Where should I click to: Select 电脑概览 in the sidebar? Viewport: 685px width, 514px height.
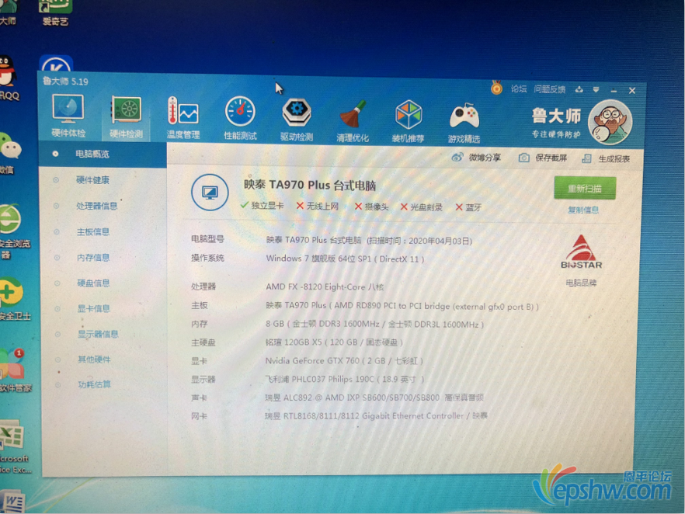tap(103, 155)
